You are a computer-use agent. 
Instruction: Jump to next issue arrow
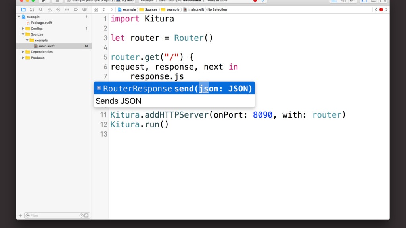(x=386, y=9)
